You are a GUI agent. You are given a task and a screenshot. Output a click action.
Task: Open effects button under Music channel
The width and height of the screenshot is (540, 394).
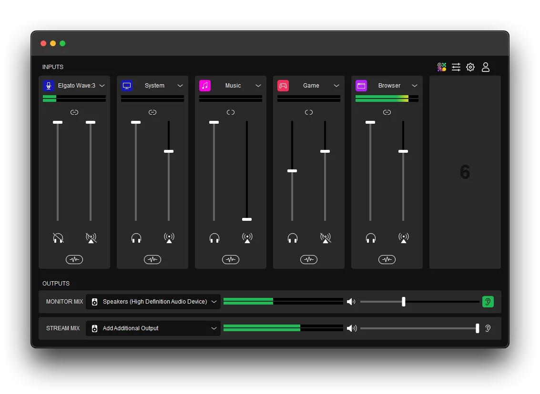[231, 259]
